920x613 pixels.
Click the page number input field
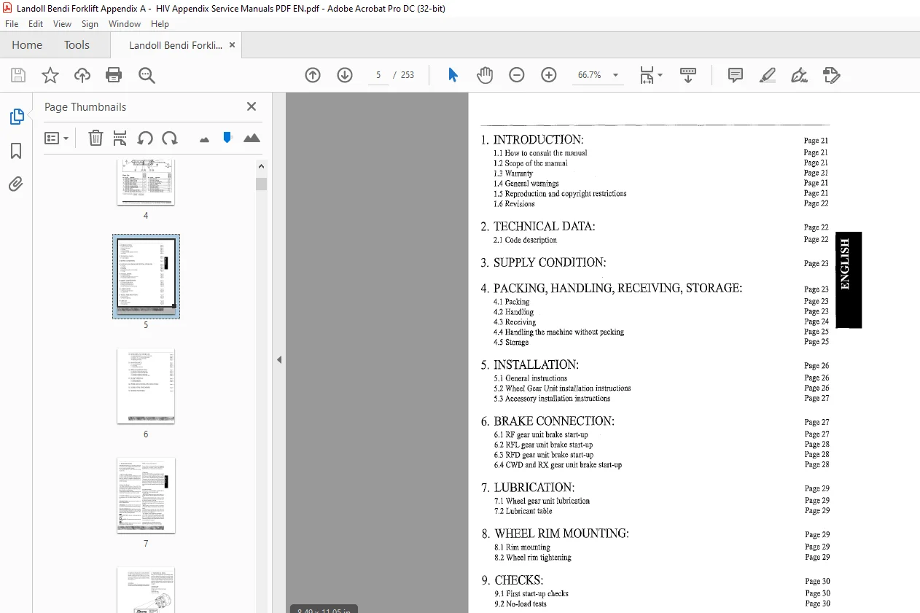378,75
